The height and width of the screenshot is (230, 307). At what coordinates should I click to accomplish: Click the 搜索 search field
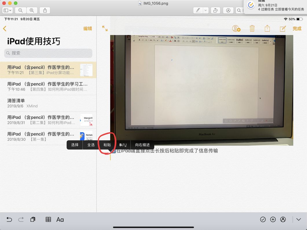48,53
